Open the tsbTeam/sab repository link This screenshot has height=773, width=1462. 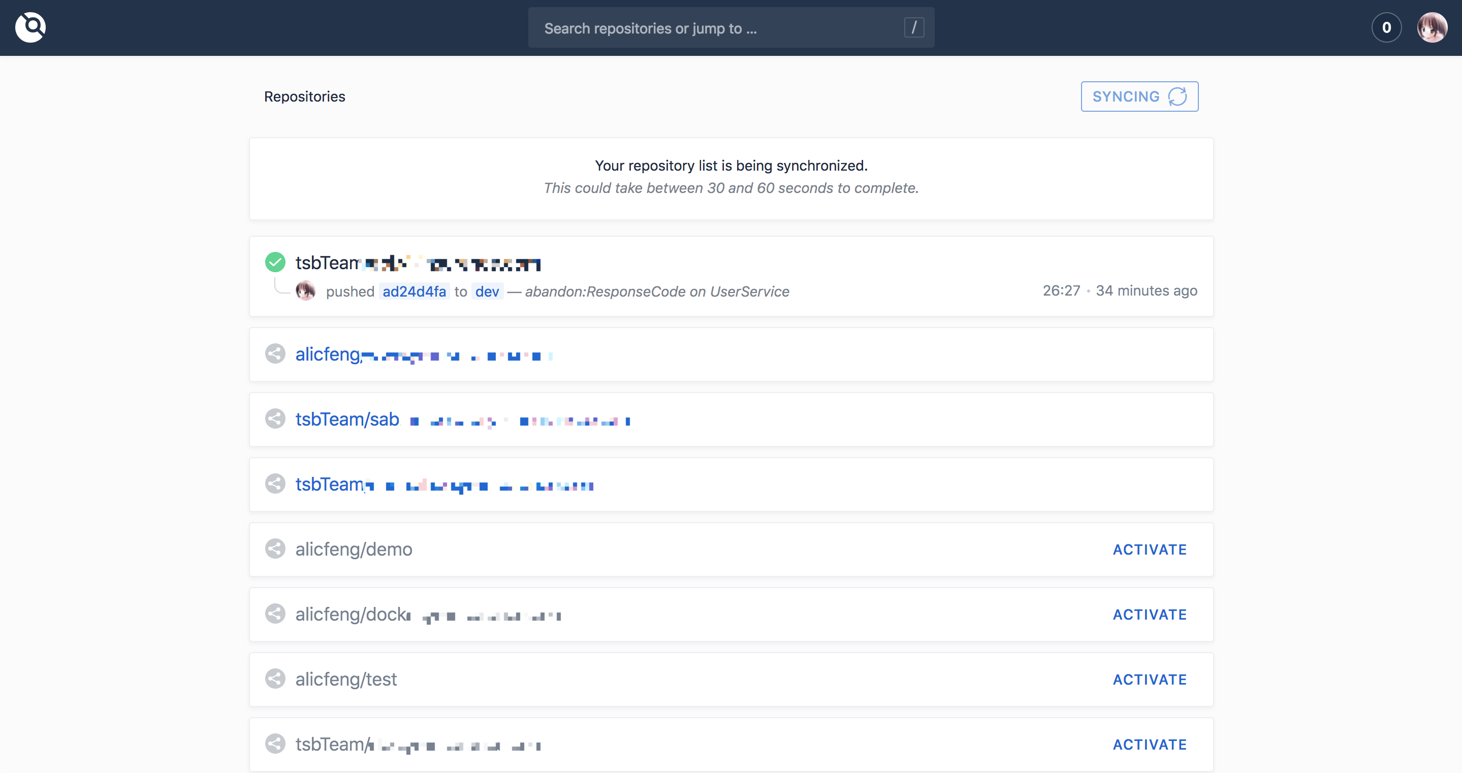pos(347,420)
